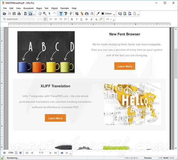Toggle Bold formatting
This screenshot has width=178, height=160.
coord(72,19)
